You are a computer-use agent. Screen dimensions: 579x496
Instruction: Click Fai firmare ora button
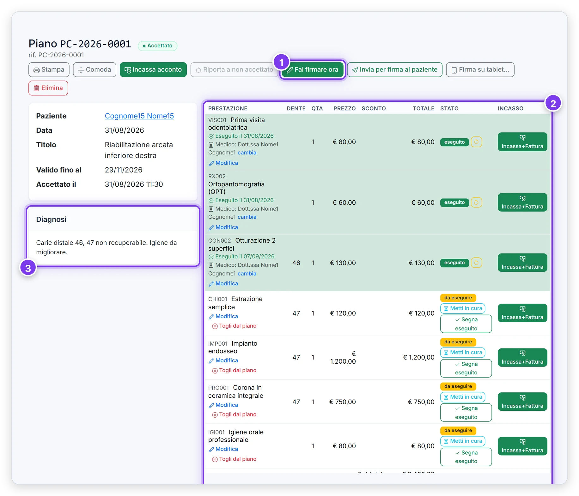[x=313, y=70]
